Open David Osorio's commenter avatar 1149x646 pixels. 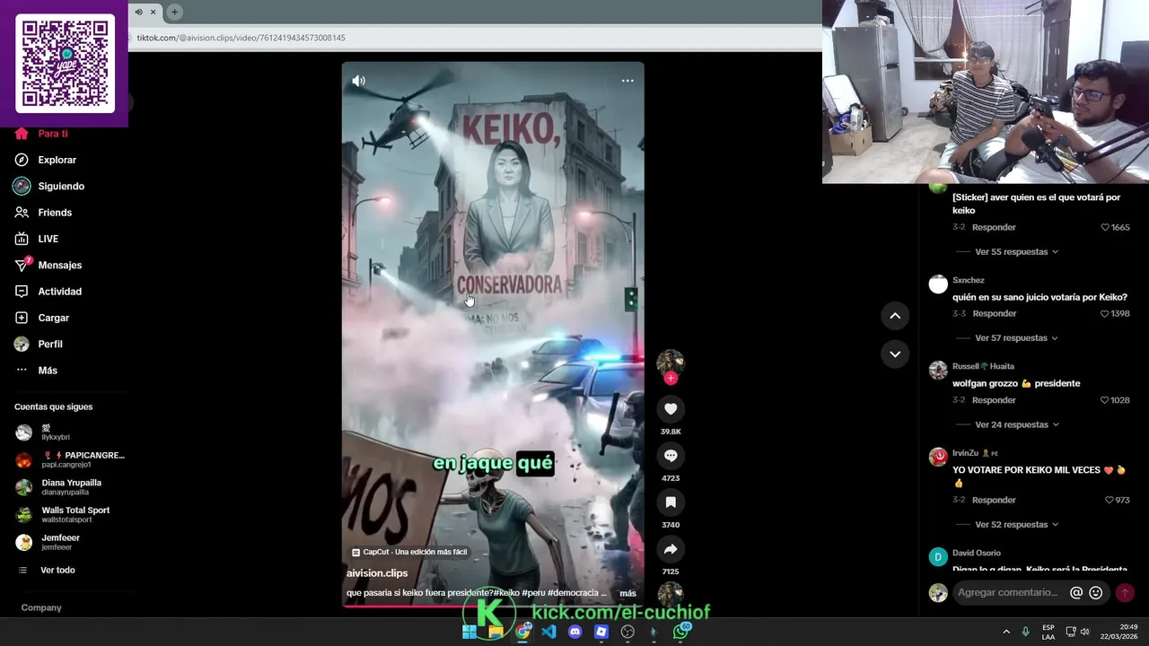point(938,557)
